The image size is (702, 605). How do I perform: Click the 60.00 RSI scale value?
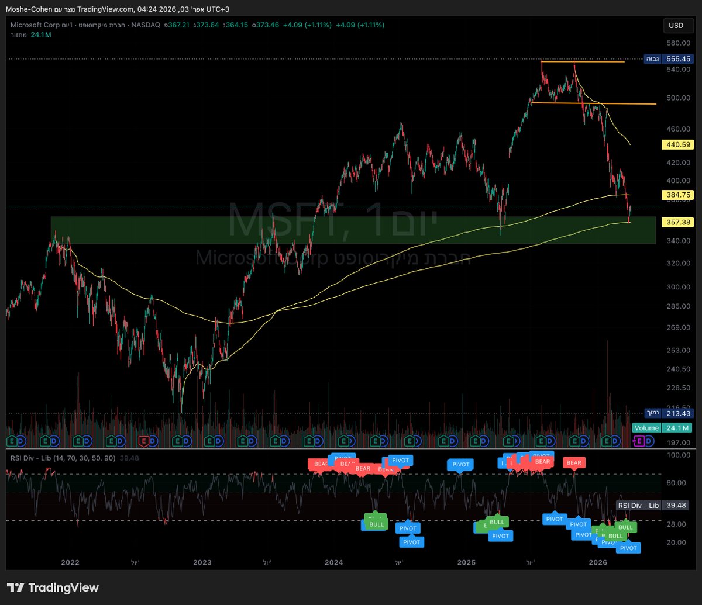point(677,482)
